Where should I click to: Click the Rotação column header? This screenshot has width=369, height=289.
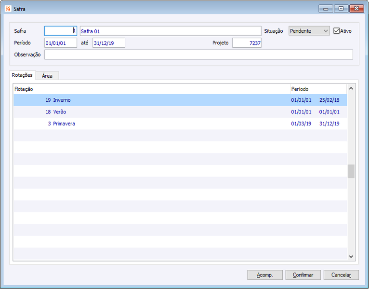[152, 89]
